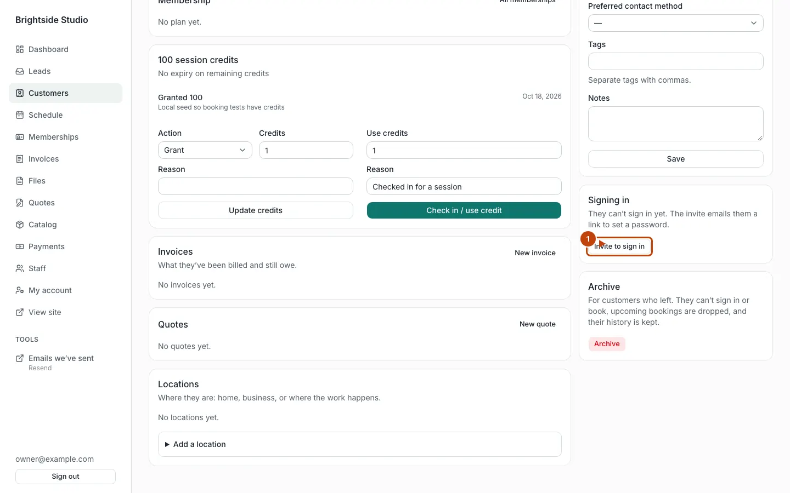Viewport: 790px width, 493px height.
Task: Click the Credits amount field
Action: click(x=306, y=150)
